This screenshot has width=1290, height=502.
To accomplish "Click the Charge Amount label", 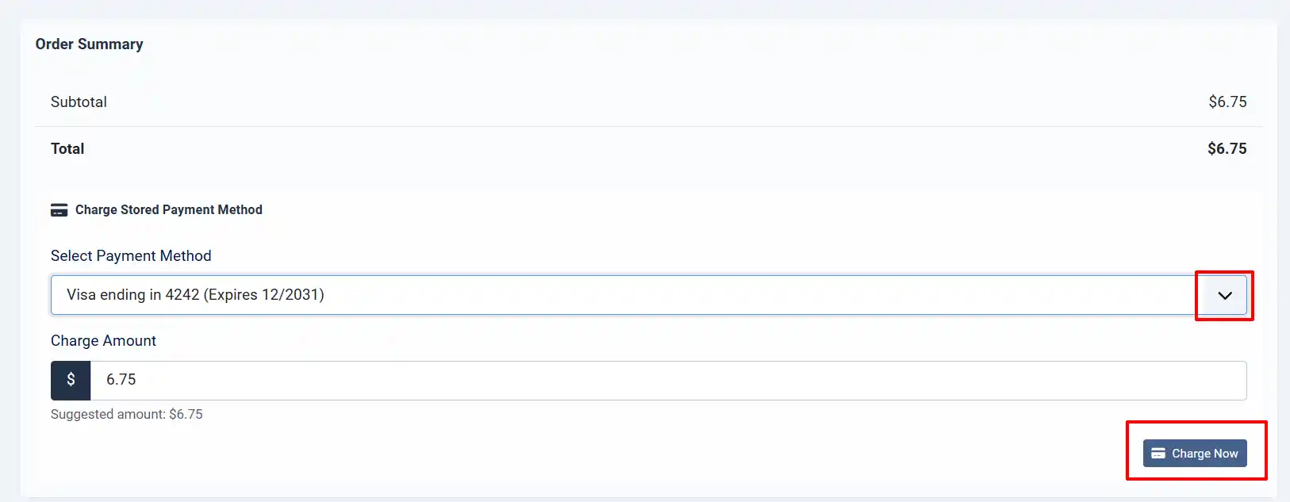I will [x=103, y=340].
